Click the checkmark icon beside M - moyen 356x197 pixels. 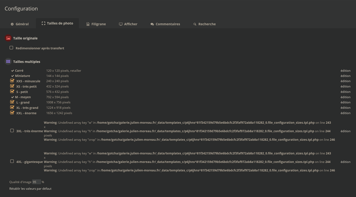coord(13,97)
